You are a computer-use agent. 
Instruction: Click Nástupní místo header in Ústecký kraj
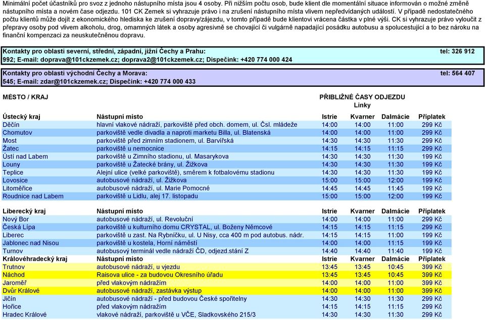[x=120, y=117]
